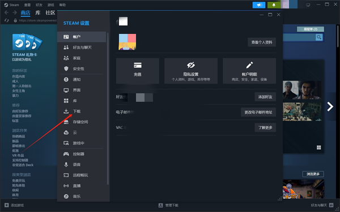Image resolution: width=340 pixels, height=212 pixels.
Task: Open the 语音 microphone settings icon
Action: 66,165
